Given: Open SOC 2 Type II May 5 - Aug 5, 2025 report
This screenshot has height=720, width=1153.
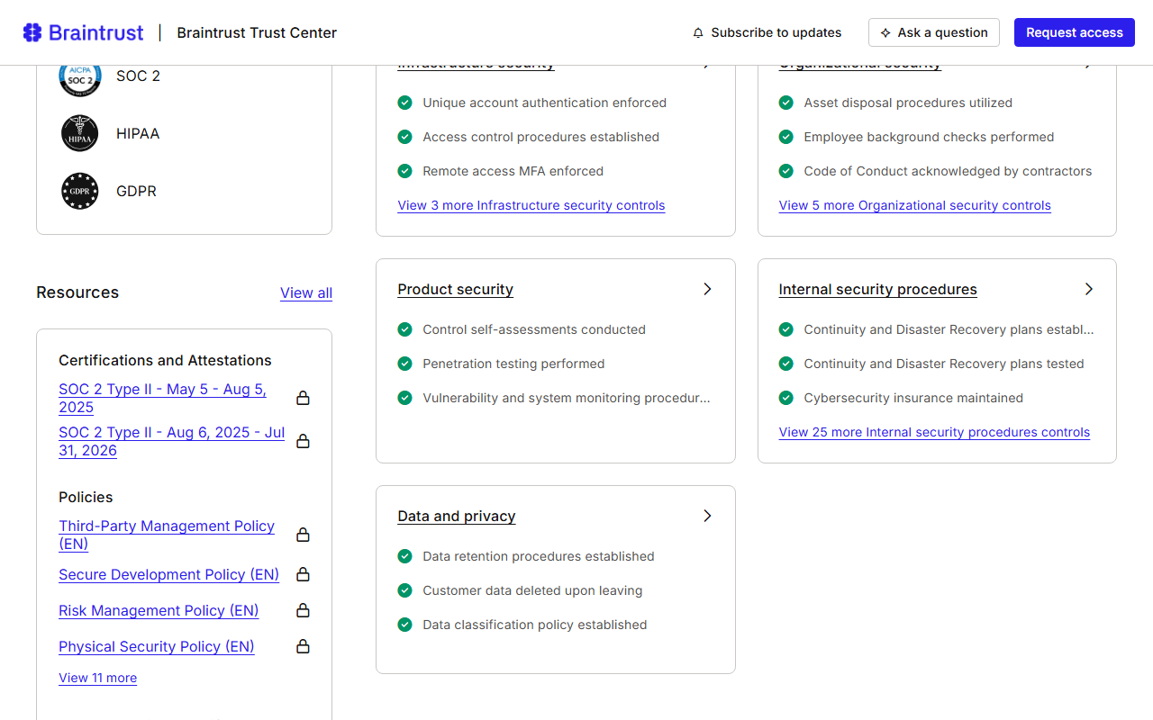Looking at the screenshot, I should tap(162, 398).
